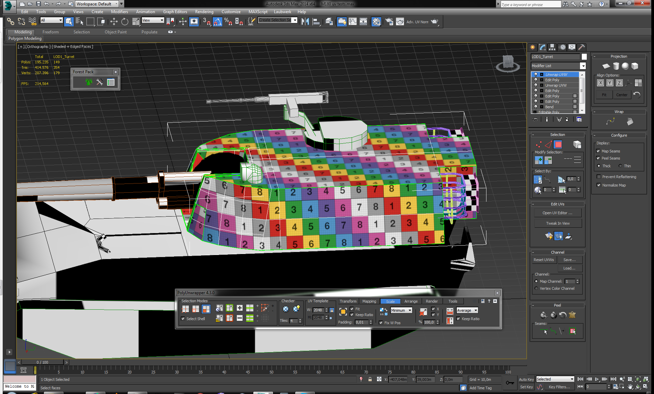
Task: Click Open UV Editor button
Action: click(557, 213)
